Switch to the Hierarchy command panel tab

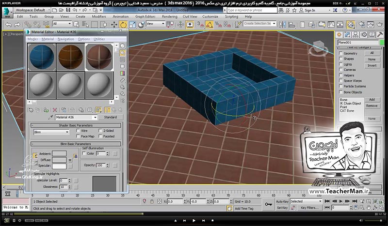(356, 34)
